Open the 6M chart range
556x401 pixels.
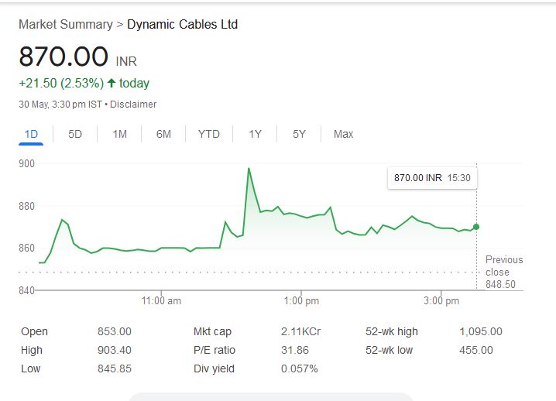[163, 134]
